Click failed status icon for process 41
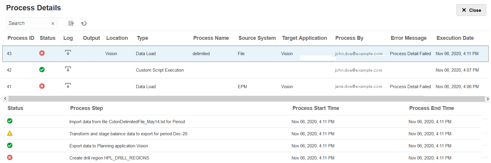The height and width of the screenshot is (163, 491). click(x=42, y=86)
